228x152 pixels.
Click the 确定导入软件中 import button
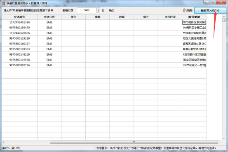click(x=210, y=10)
